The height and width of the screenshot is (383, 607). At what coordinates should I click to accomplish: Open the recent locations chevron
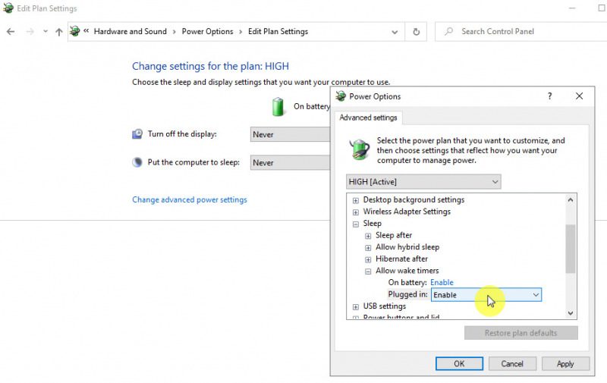tap(46, 31)
